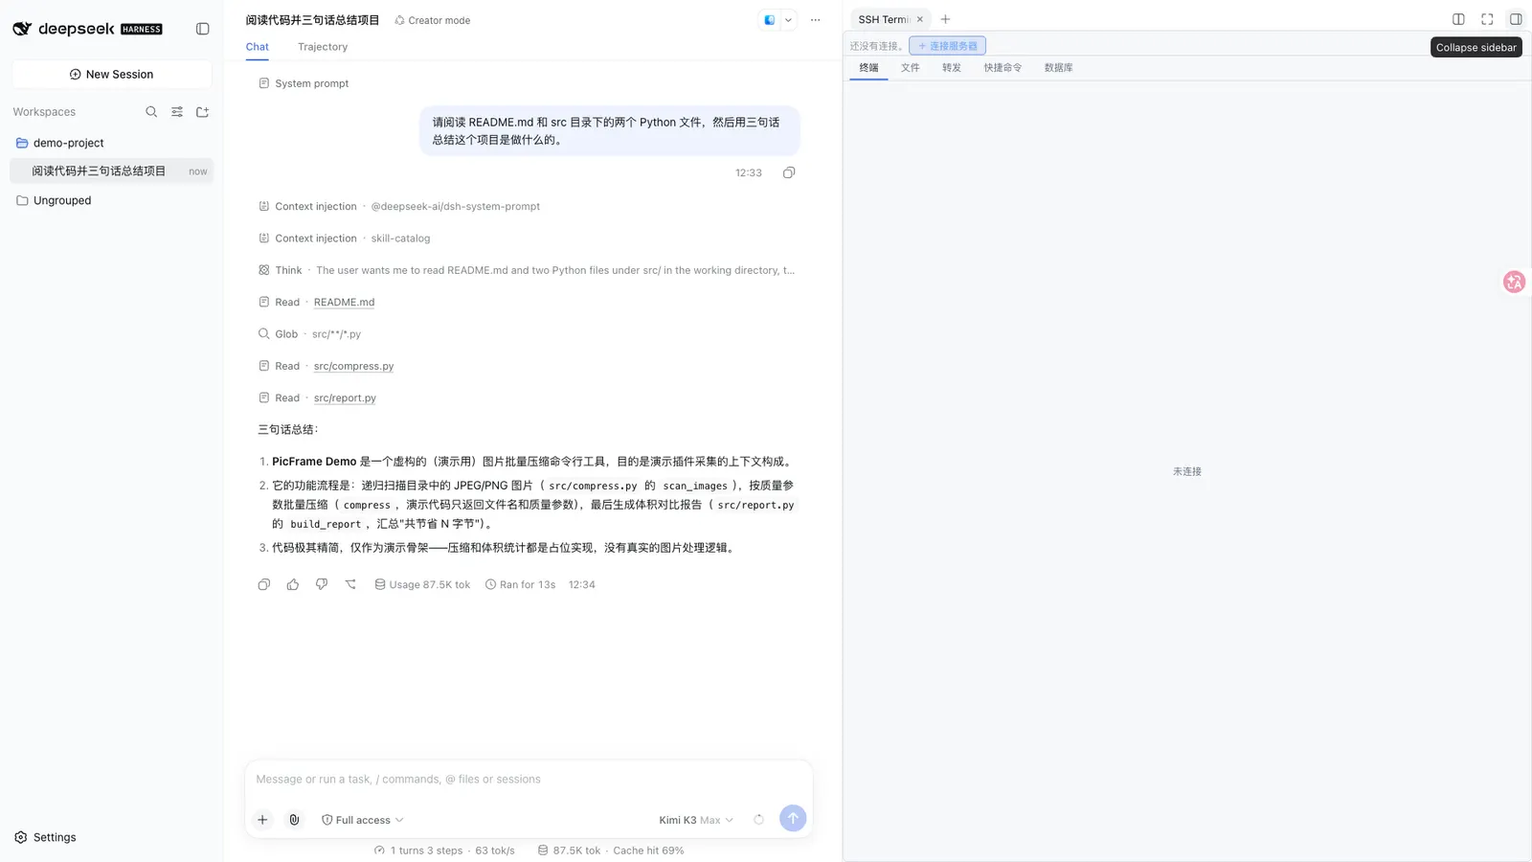Open the src/report.py link
Viewport: 1532px width, 862px height.
pos(345,397)
